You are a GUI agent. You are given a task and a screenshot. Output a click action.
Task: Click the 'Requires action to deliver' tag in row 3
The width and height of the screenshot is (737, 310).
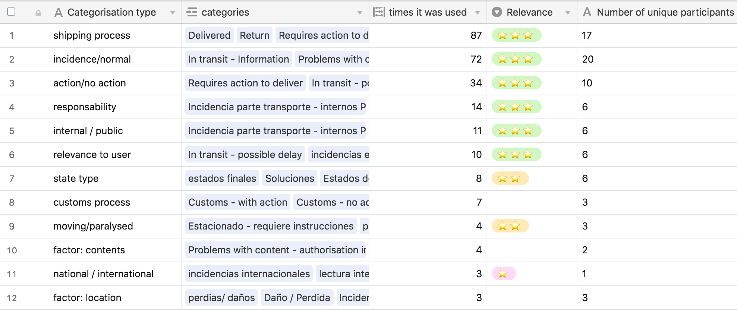[x=246, y=83]
